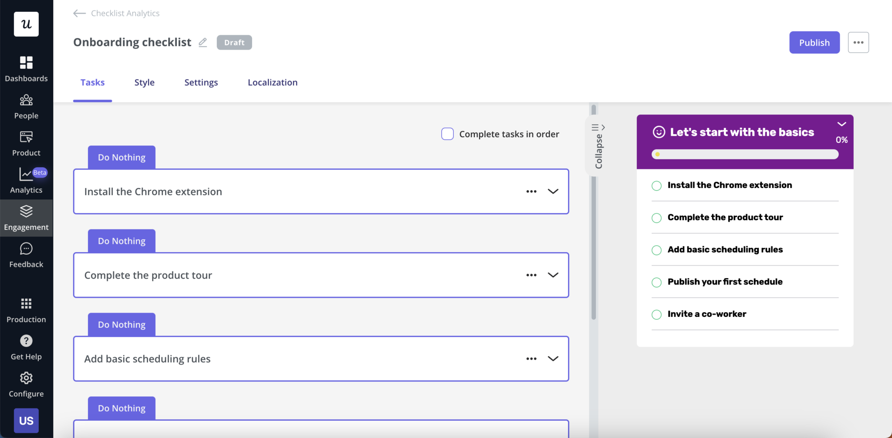Click Do Nothing above Complete the product tour

[121, 240]
